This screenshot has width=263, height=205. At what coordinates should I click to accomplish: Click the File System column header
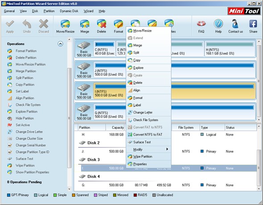[x=186, y=127]
